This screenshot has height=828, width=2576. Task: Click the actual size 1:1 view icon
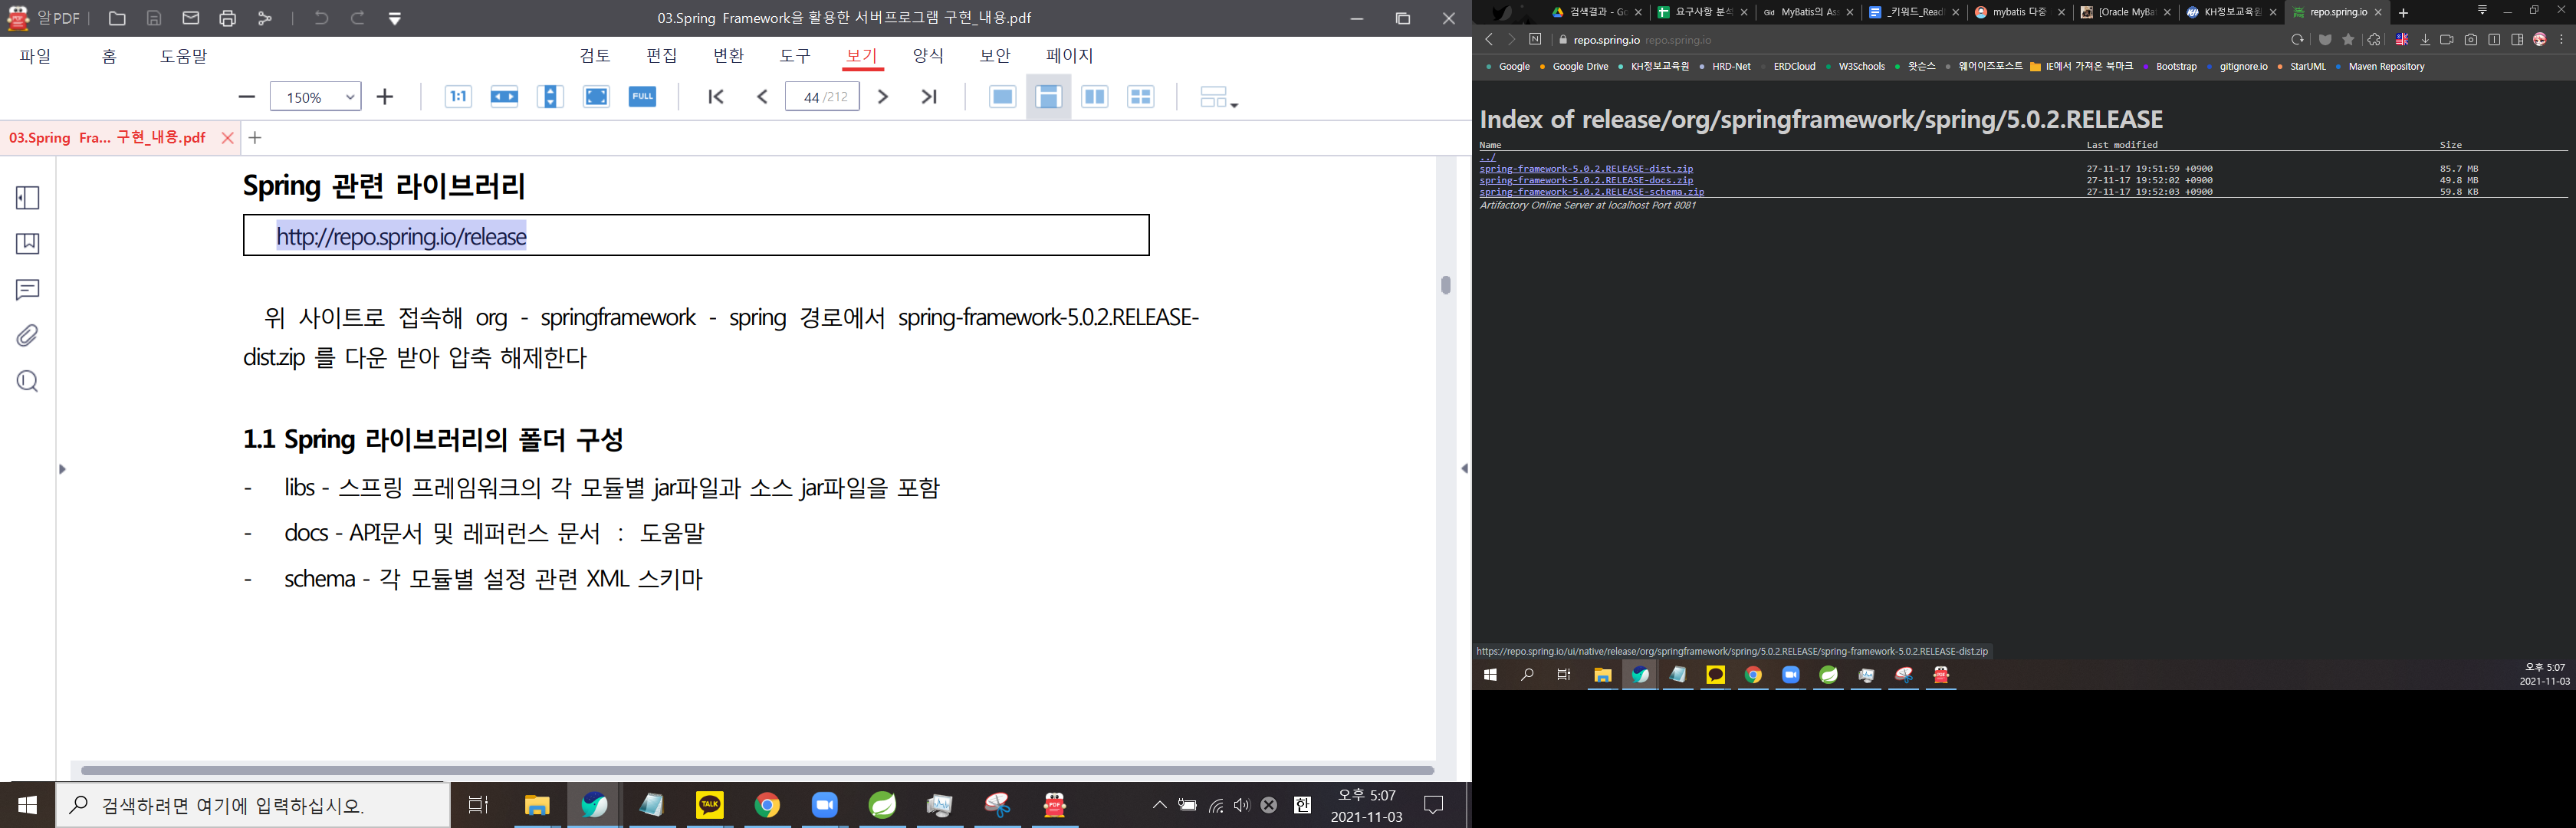[458, 97]
